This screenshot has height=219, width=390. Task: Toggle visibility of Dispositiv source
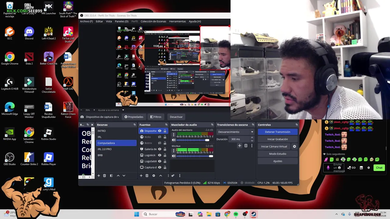pos(159,131)
